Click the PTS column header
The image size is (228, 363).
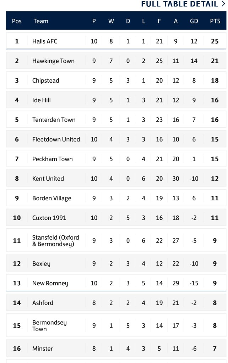215,21
